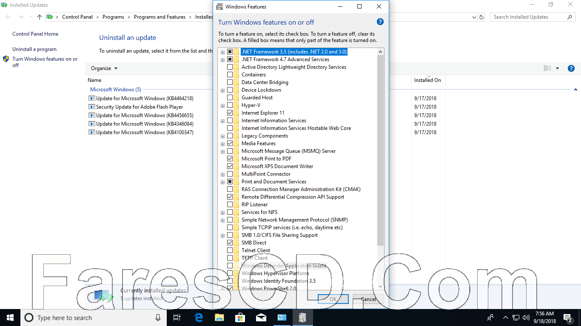Expand .NET Framework 4.7 Advanced Services
The width and height of the screenshot is (581, 326).
pos(222,59)
